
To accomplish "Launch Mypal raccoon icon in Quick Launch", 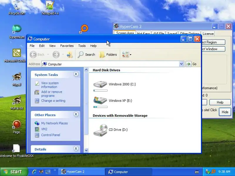I will (x=41, y=172).
